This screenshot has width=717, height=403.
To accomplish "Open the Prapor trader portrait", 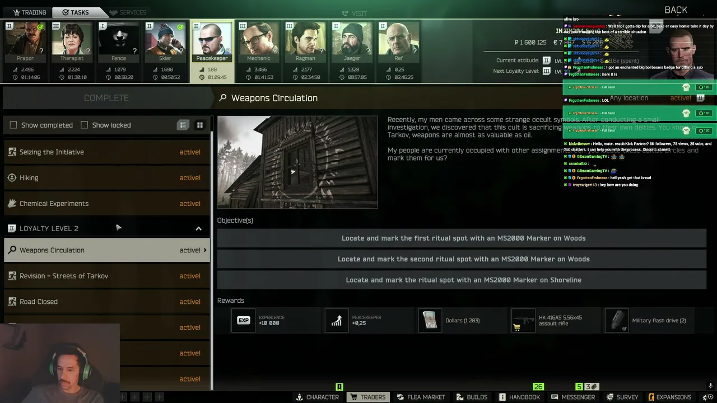I will point(26,42).
